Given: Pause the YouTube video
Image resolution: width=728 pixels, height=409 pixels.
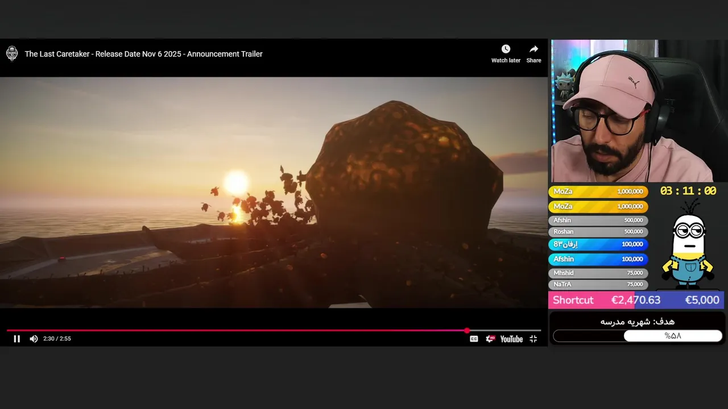Looking at the screenshot, I should point(17,339).
